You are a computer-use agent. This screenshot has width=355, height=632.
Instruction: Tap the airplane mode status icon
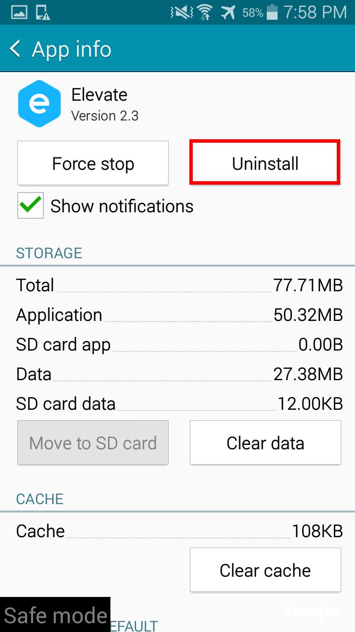[227, 12]
